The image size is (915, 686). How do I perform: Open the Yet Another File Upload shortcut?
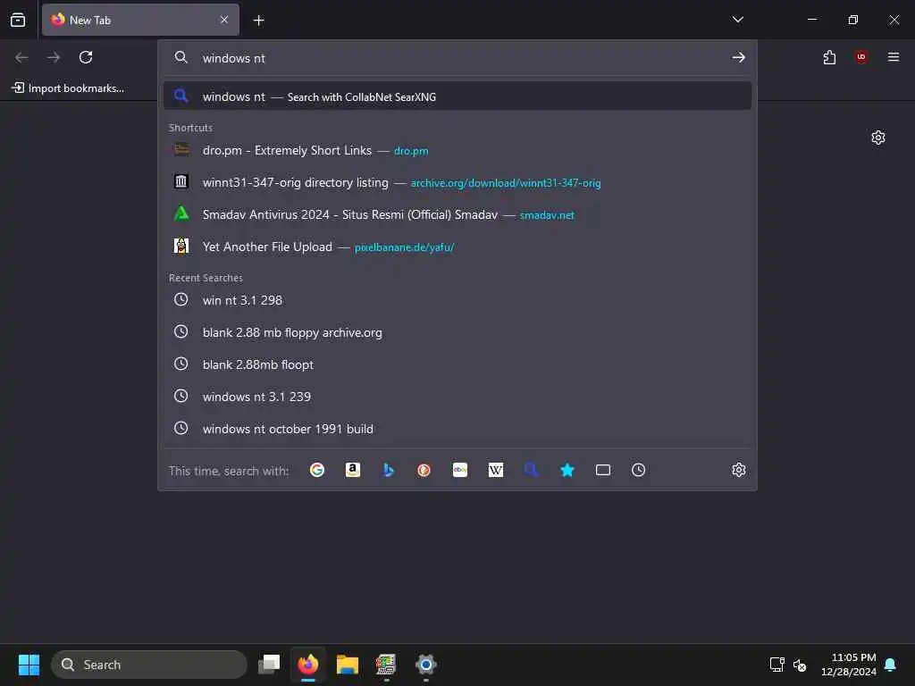(457, 247)
